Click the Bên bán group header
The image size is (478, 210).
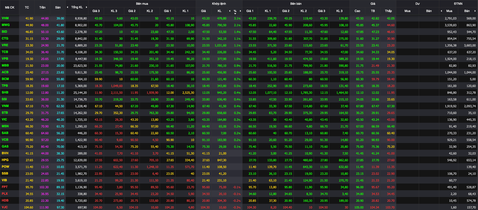(296, 4)
